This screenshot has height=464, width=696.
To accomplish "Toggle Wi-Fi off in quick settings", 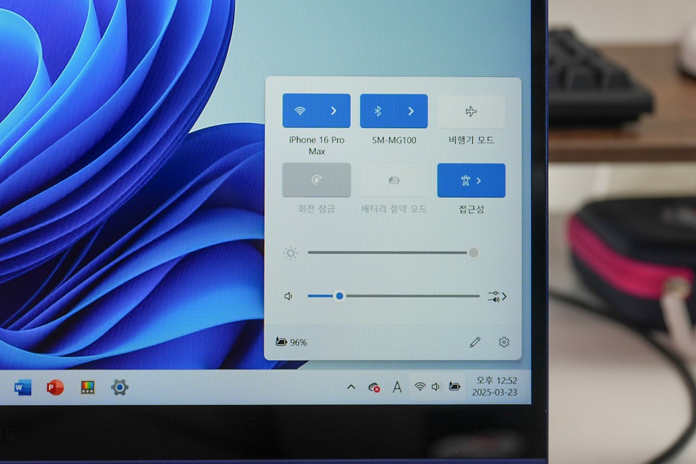I will (x=300, y=110).
